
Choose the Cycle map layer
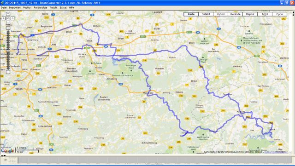point(280,14)
